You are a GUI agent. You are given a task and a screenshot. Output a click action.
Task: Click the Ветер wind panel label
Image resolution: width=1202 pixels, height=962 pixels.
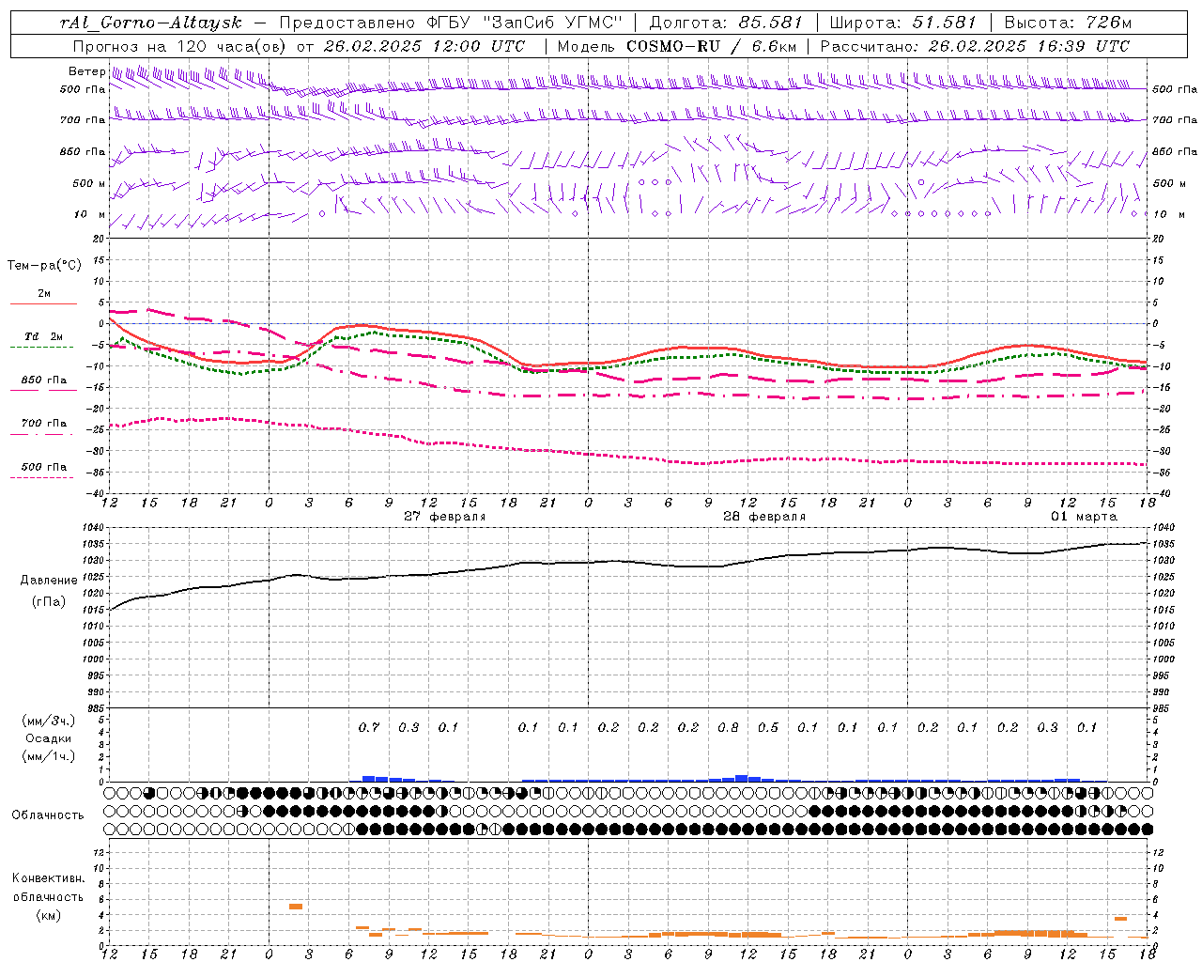[86, 71]
